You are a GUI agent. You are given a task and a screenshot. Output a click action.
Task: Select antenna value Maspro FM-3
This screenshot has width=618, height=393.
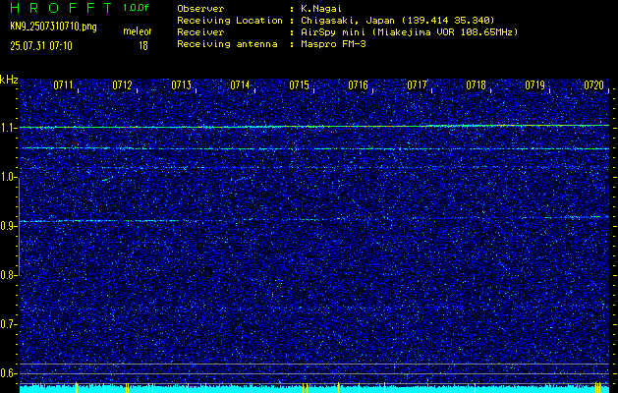tap(333, 44)
